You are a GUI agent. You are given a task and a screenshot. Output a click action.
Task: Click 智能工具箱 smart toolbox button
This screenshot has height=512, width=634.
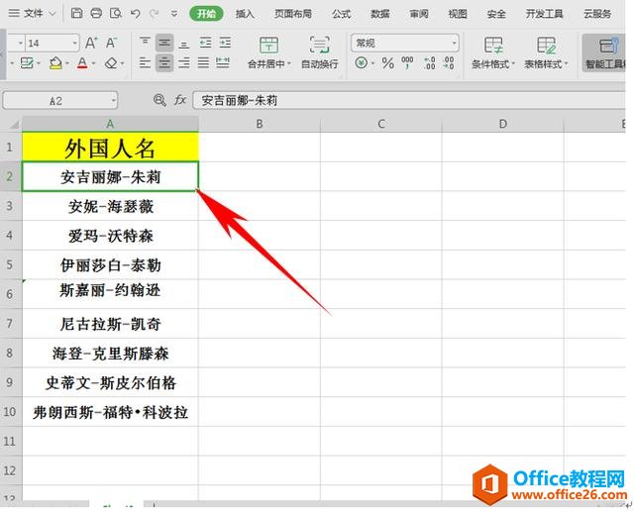[604, 52]
